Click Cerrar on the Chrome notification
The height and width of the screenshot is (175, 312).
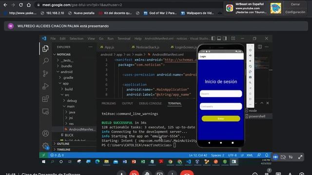point(295,4)
